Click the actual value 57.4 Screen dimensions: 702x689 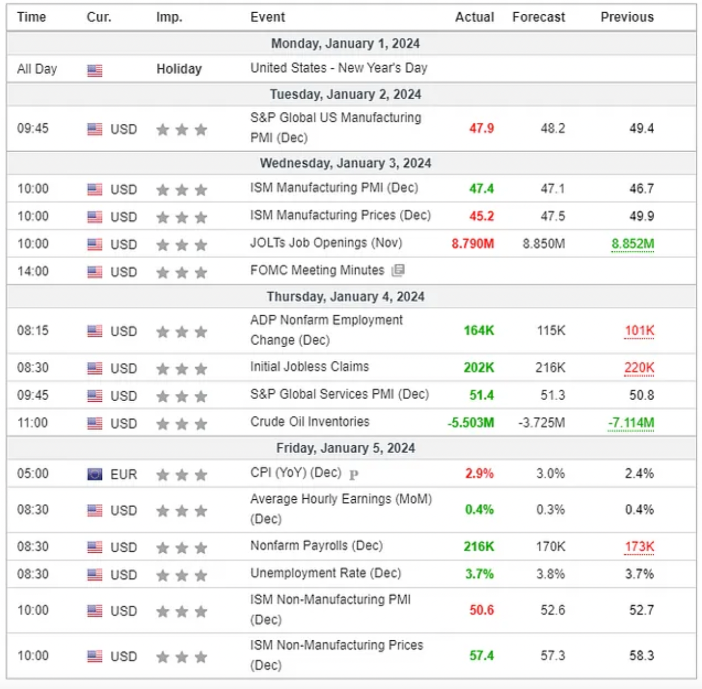pos(481,656)
